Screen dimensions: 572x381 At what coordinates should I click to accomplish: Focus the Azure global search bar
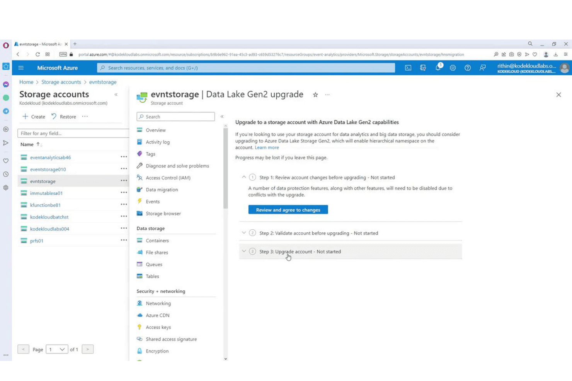246,68
